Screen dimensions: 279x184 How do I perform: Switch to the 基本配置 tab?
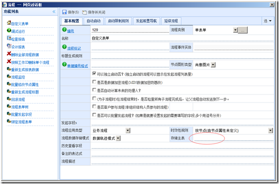click(71, 21)
